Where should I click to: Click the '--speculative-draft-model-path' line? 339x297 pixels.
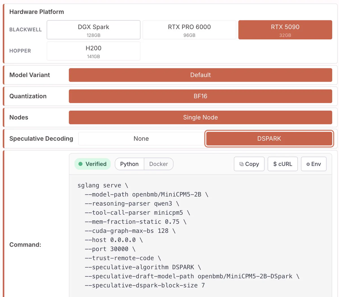(192, 276)
